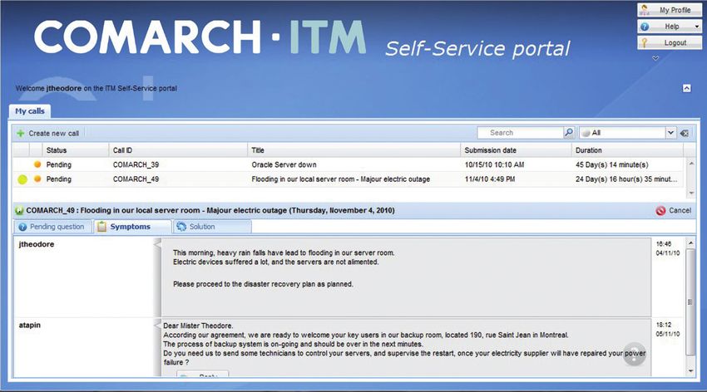This screenshot has width=707, height=392.
Task: Click the orange status dot for COMARCH_39
Action: pyautogui.click(x=37, y=164)
